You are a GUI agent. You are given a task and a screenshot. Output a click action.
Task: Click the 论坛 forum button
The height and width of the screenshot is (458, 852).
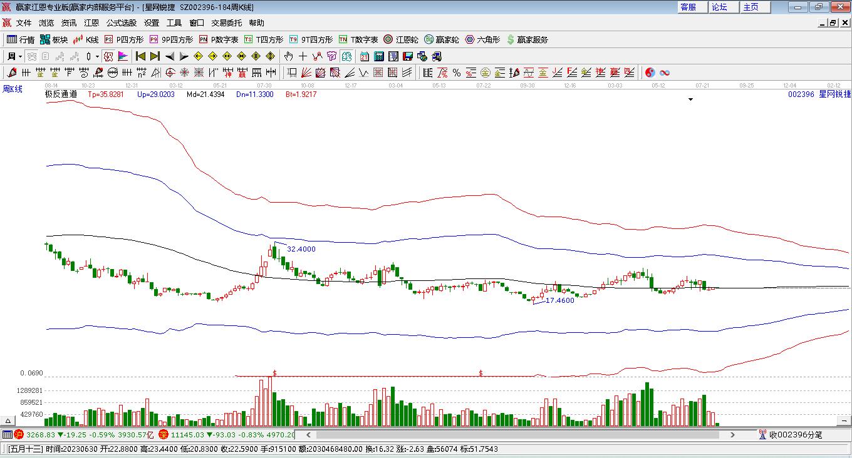pos(719,7)
